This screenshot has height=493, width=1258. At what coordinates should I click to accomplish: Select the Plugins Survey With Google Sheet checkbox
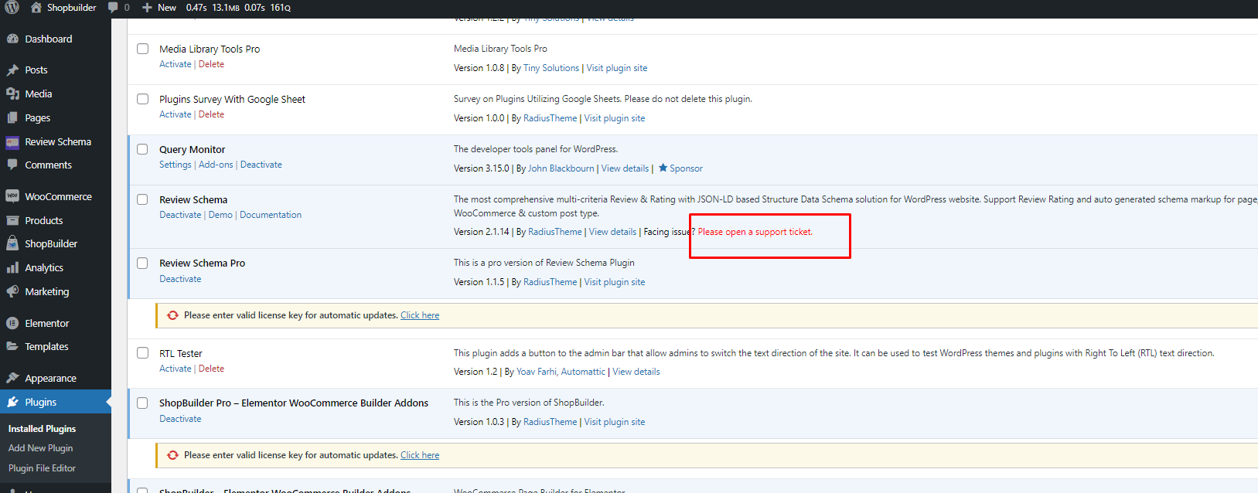(x=142, y=99)
